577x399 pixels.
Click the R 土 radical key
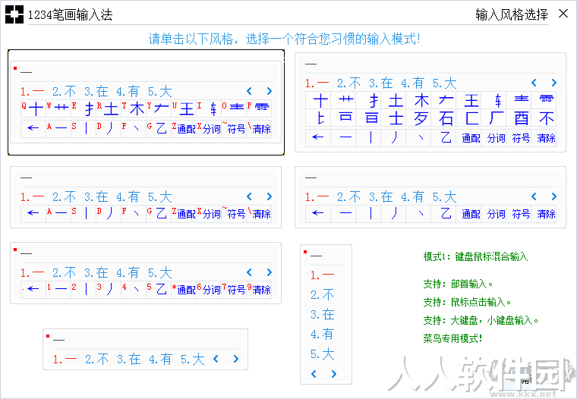click(x=108, y=108)
